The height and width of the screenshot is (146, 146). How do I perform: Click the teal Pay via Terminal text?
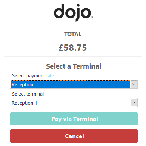75,119
